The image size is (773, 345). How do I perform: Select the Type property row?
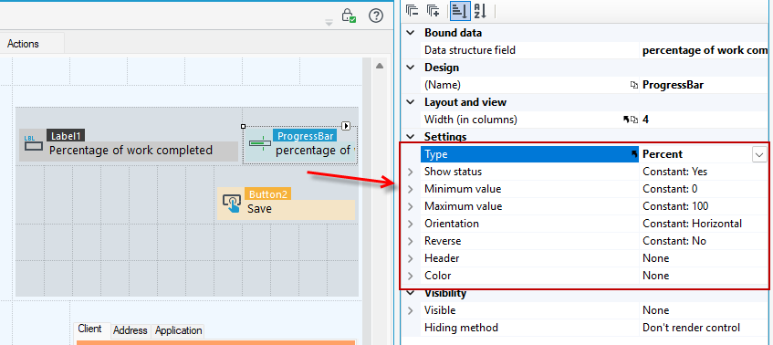(594, 154)
